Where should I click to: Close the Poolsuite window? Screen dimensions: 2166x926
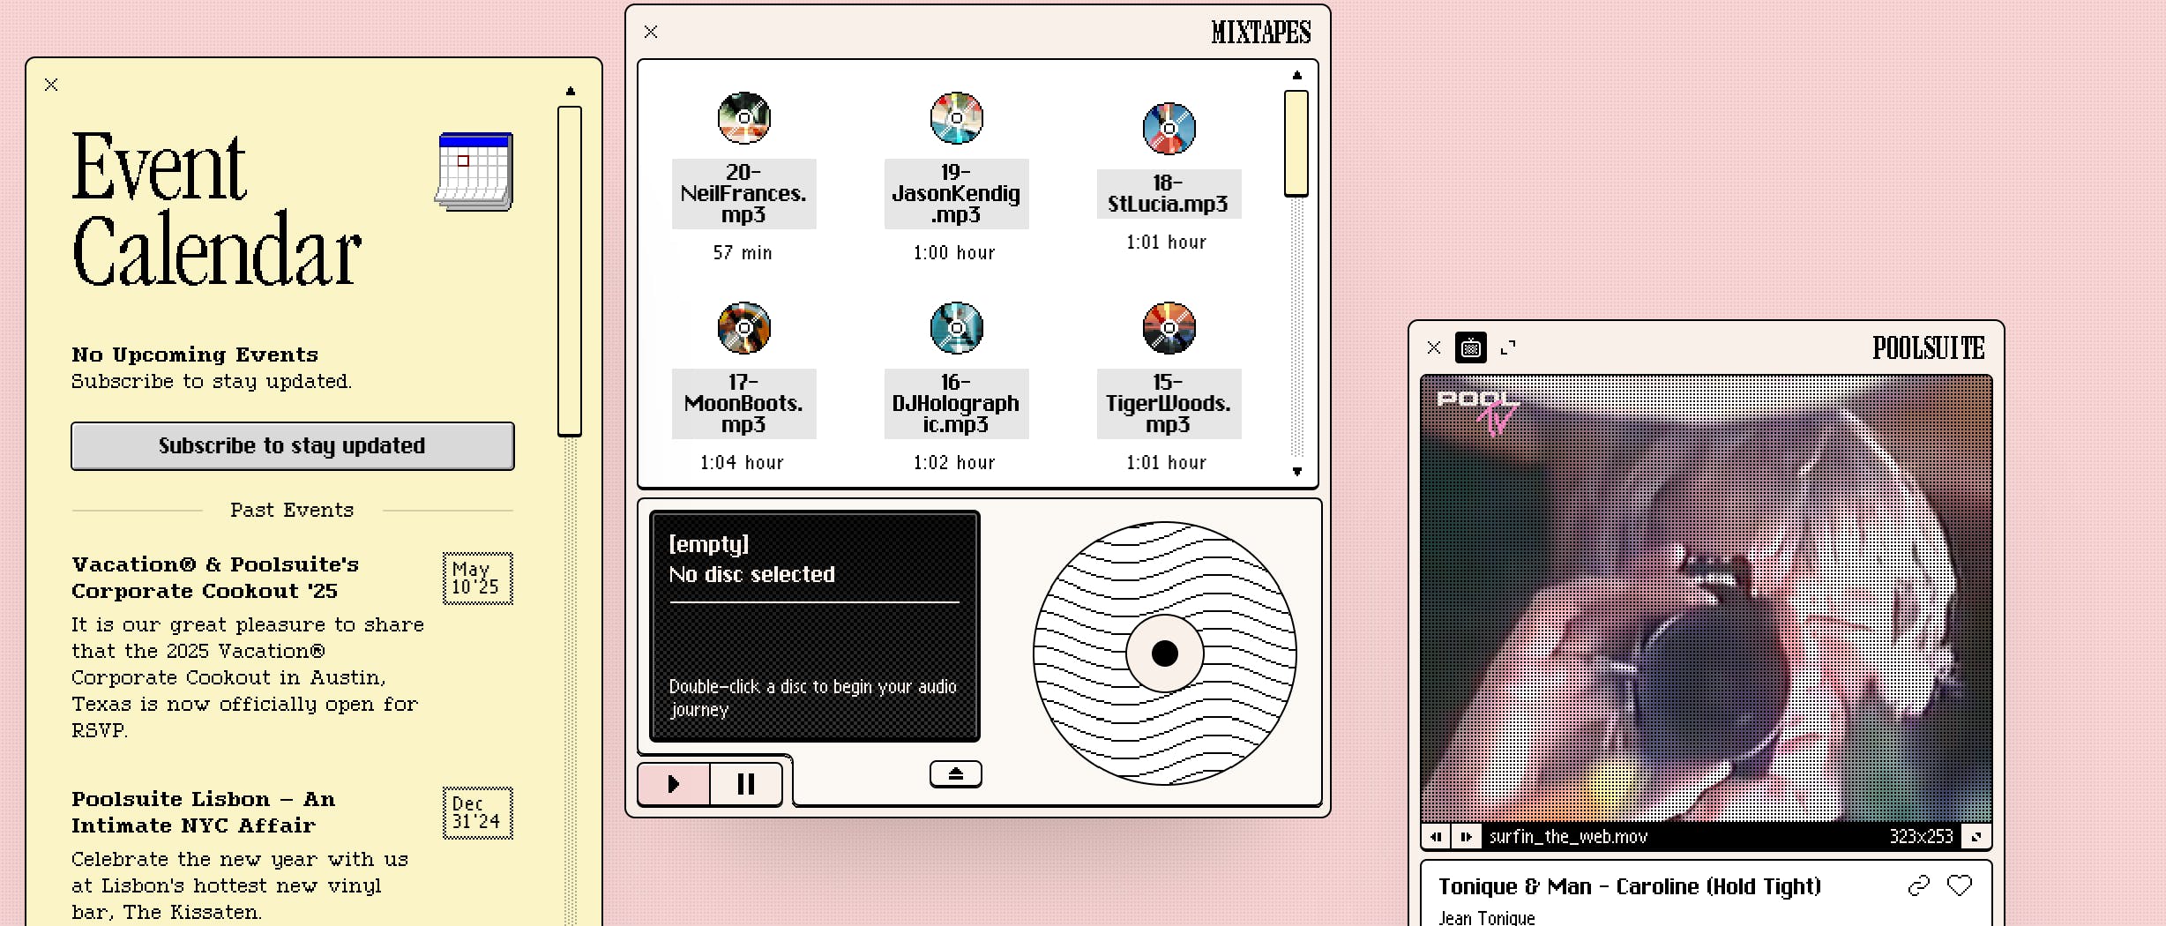pyautogui.click(x=1434, y=347)
